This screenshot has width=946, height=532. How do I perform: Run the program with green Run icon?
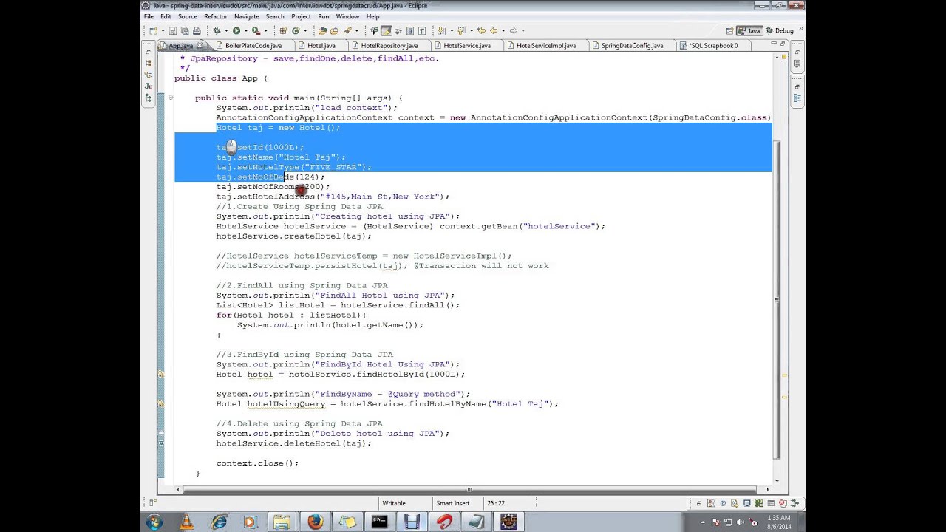236,30
